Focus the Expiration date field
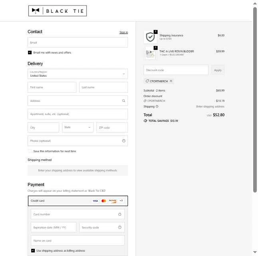Image resolution: width=258 pixels, height=256 pixels. point(54,227)
